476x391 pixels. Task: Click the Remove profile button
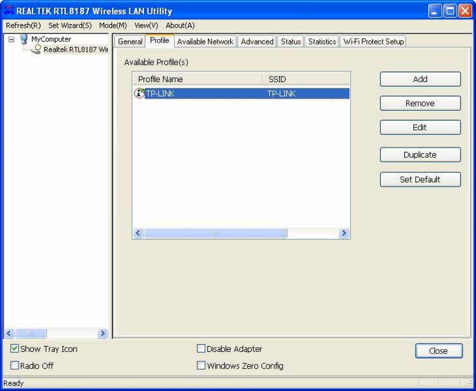(420, 104)
